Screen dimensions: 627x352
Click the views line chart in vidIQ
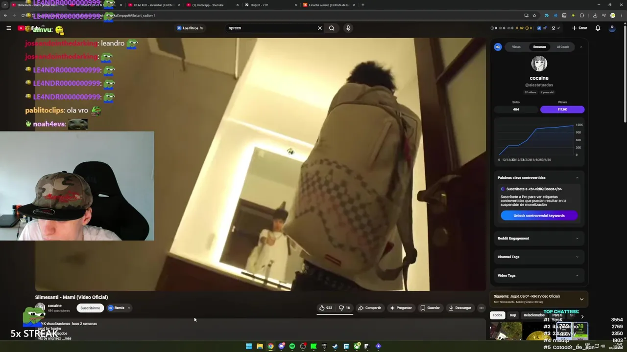(x=536, y=141)
